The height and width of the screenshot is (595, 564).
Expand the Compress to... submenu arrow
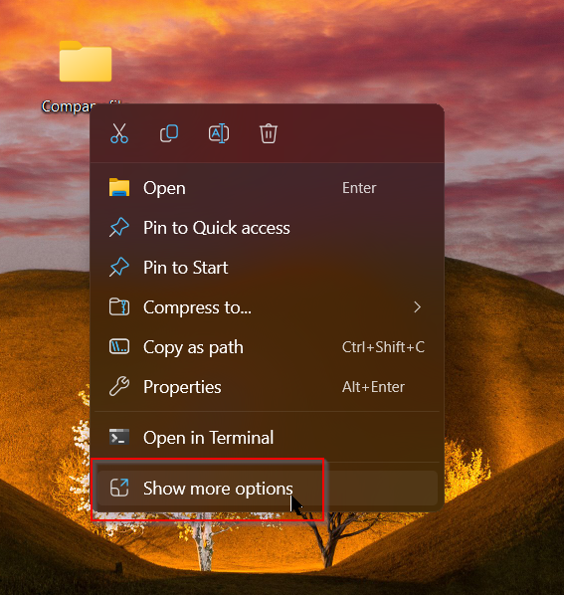(x=417, y=307)
